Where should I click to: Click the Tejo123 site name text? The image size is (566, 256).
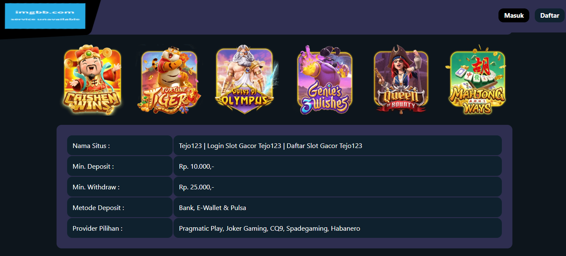tap(271, 146)
